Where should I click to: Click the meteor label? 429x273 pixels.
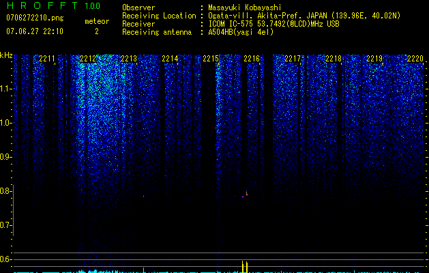[x=97, y=21]
